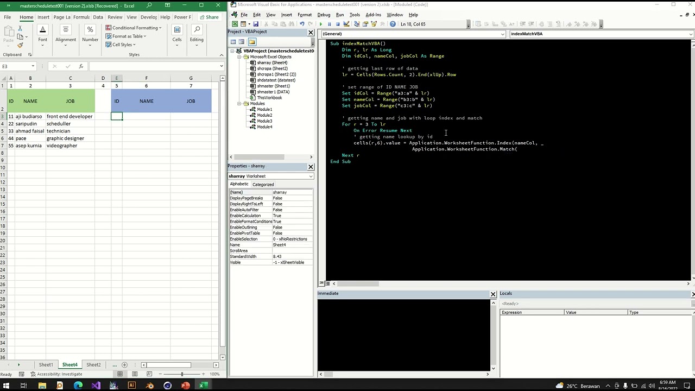Screen dimensions: 695x391
Task: Open the (General) object dropdown
Action: coord(503,34)
